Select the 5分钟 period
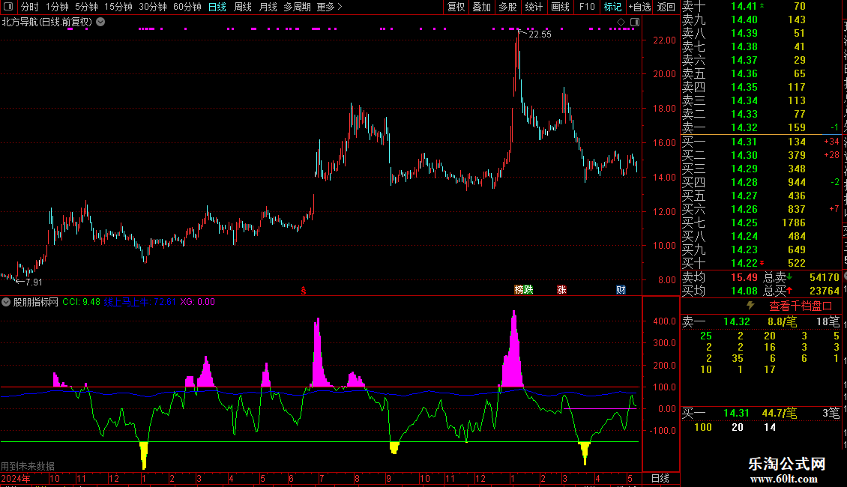The image size is (847, 487). tap(86, 7)
